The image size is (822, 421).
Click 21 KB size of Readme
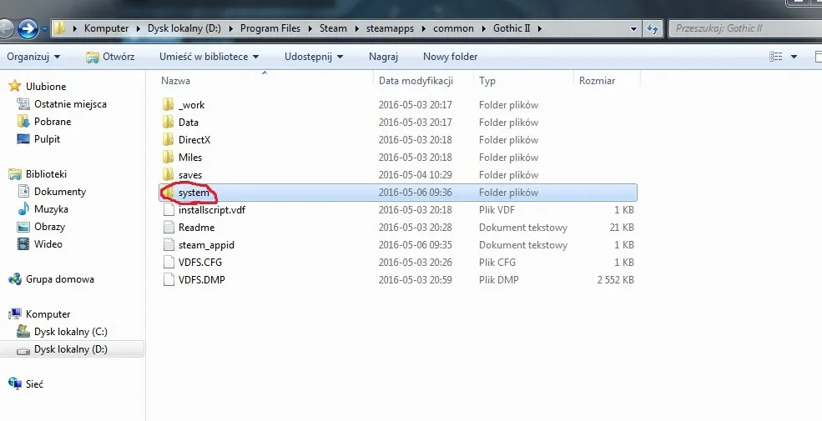click(622, 228)
